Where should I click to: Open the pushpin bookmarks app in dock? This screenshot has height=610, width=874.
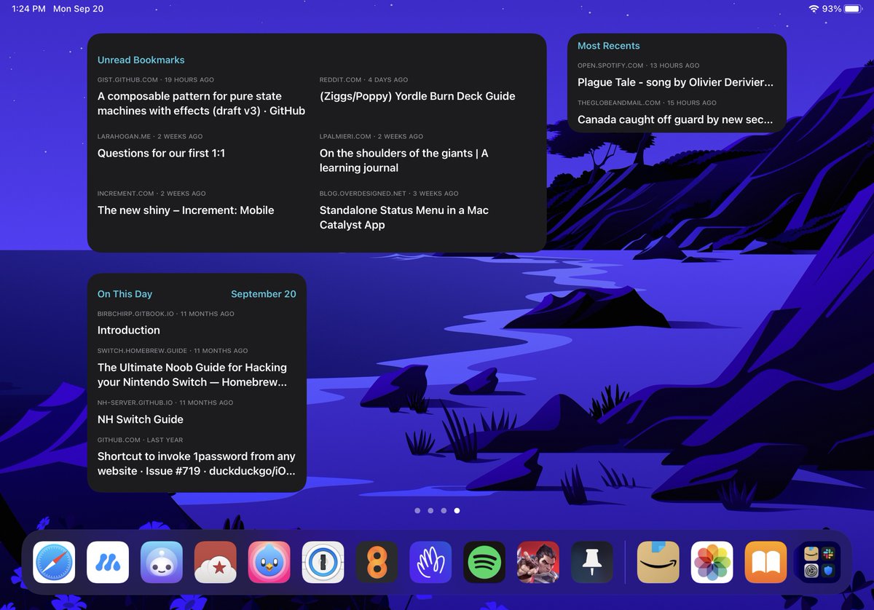(x=592, y=562)
